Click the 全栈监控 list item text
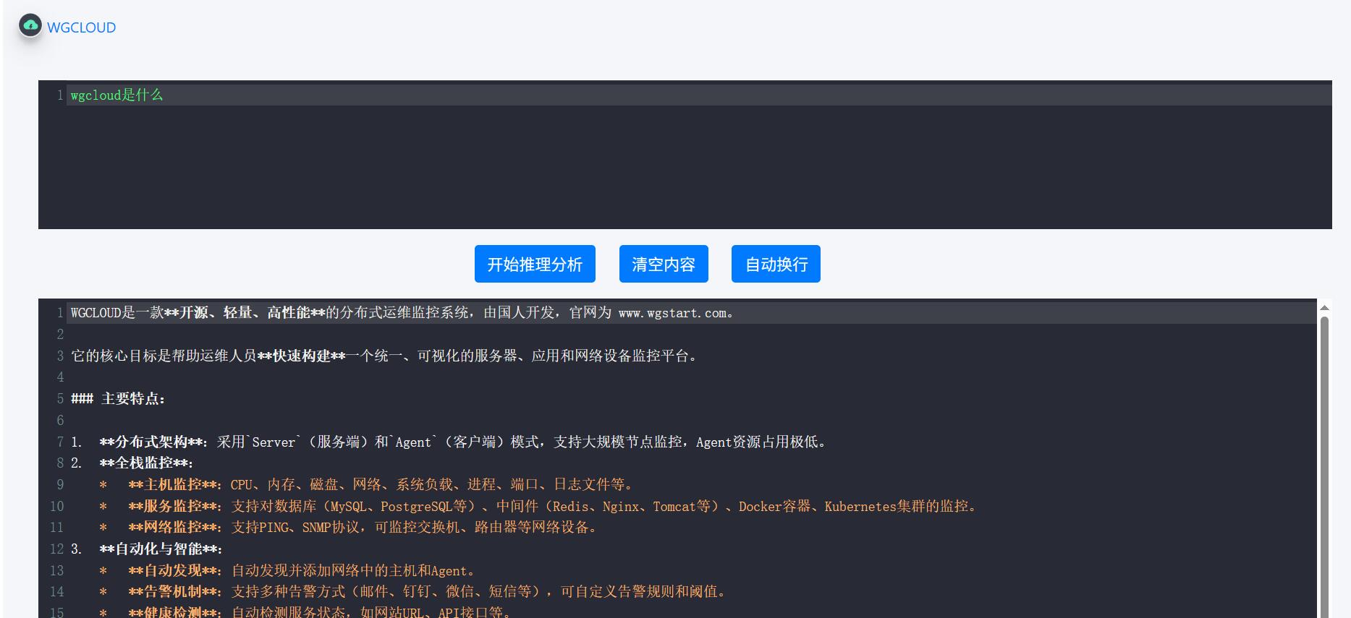Screen dimensions: 1351x618 (146, 463)
